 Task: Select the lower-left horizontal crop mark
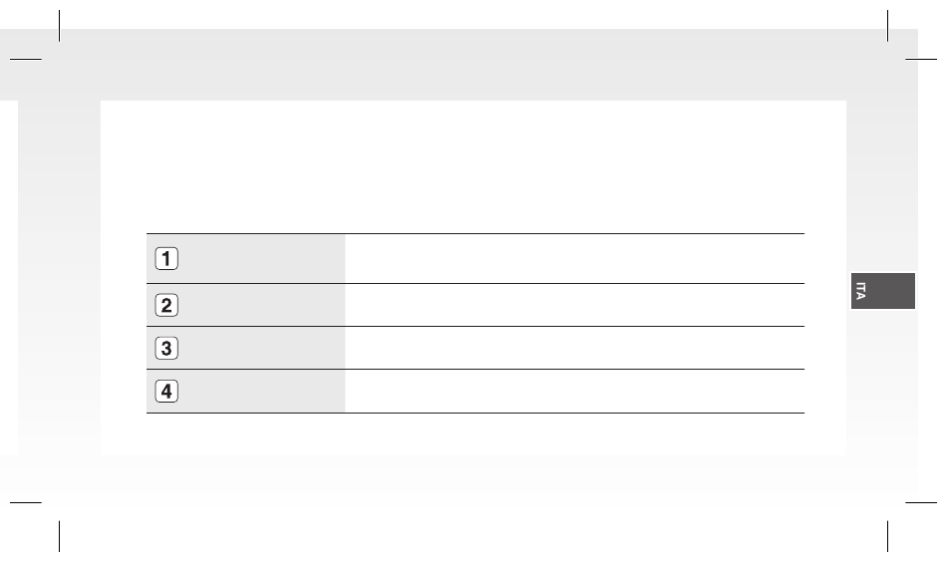point(26,502)
